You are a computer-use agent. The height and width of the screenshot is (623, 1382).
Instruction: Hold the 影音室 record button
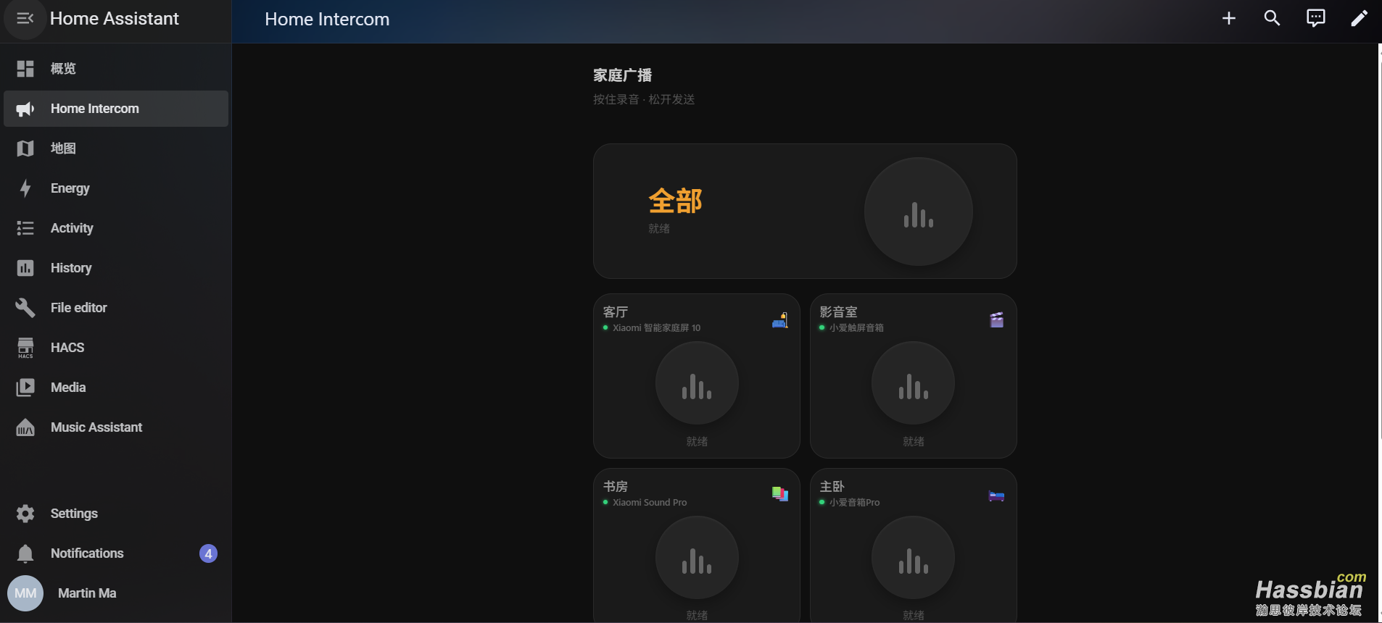[914, 382]
